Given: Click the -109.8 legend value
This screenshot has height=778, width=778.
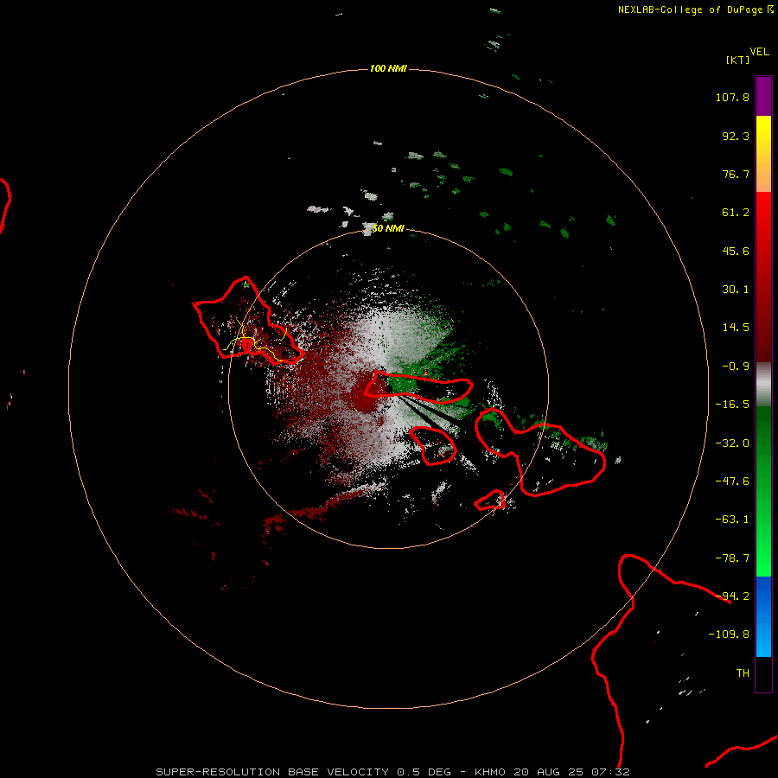Looking at the screenshot, I should [729, 635].
